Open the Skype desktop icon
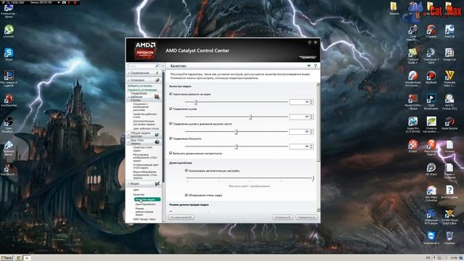464x261 pixels. [x=9, y=54]
